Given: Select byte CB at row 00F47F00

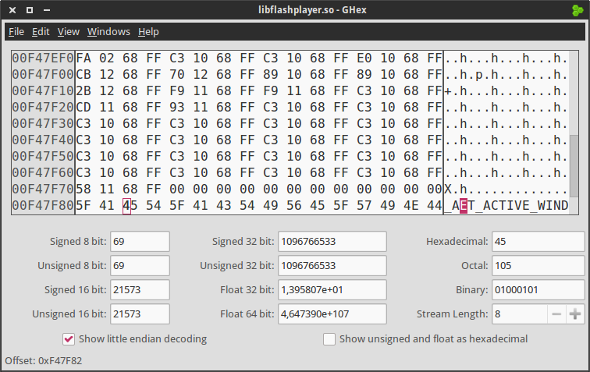Looking at the screenshot, I should click(84, 74).
